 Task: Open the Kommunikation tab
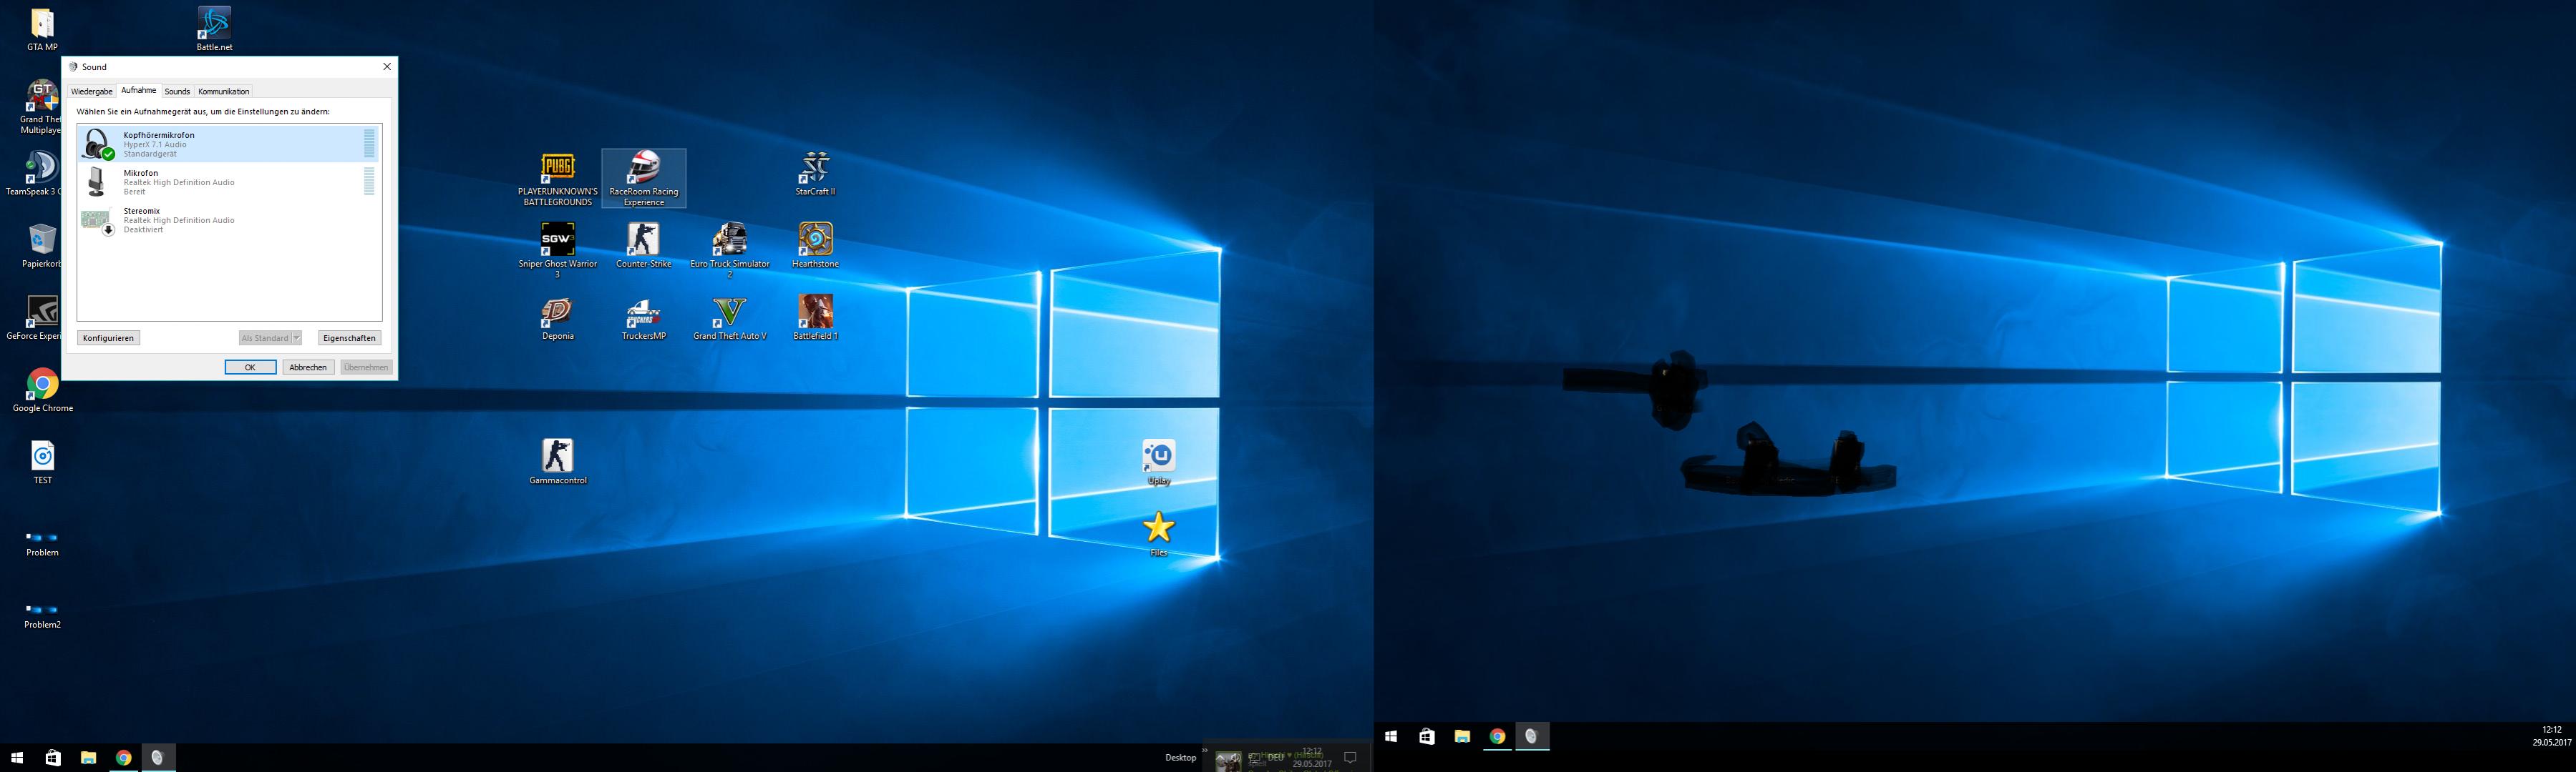[223, 91]
